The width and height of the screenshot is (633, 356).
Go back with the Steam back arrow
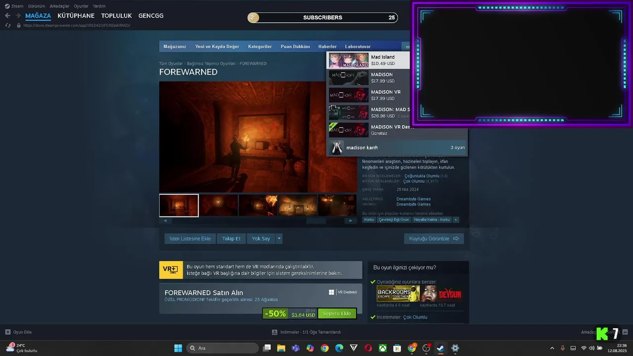coord(7,16)
